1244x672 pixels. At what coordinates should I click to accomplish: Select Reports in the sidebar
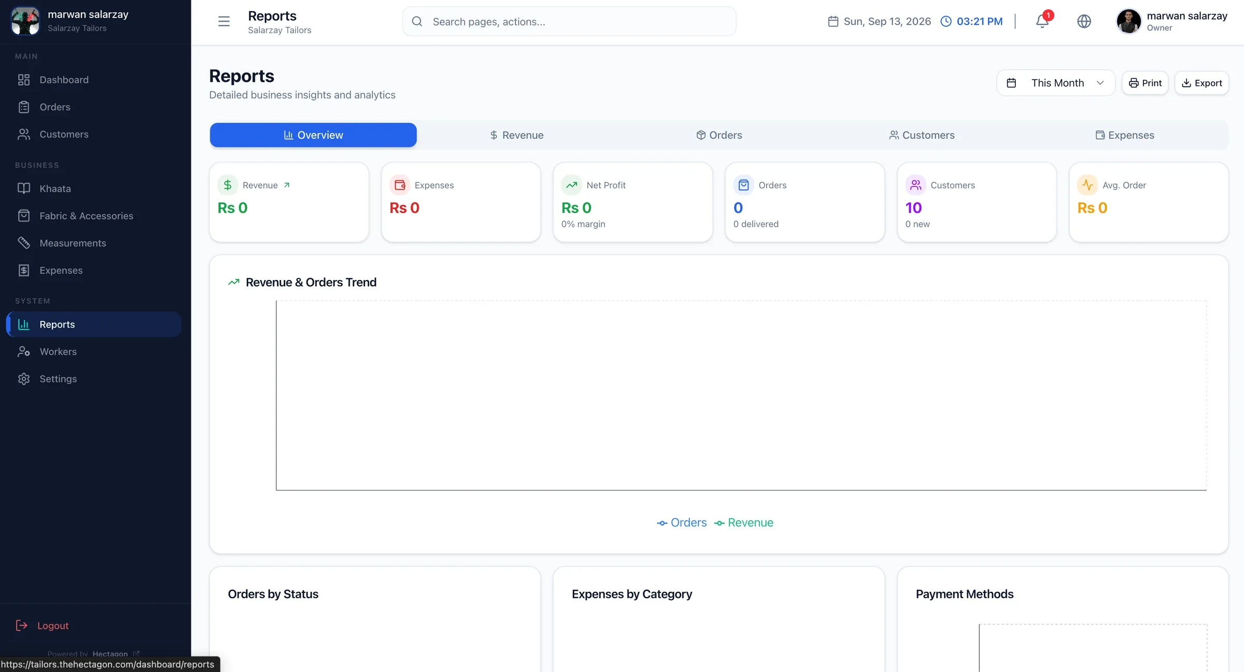(x=94, y=324)
